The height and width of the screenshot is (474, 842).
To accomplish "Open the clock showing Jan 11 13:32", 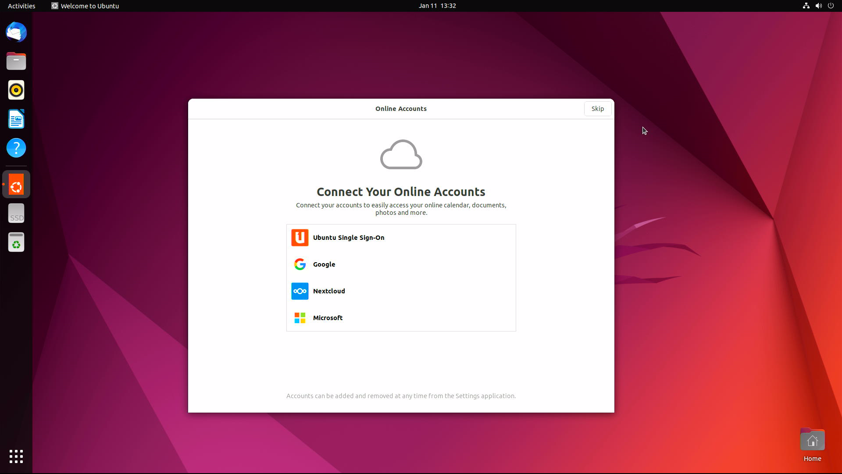I will pyautogui.click(x=437, y=6).
